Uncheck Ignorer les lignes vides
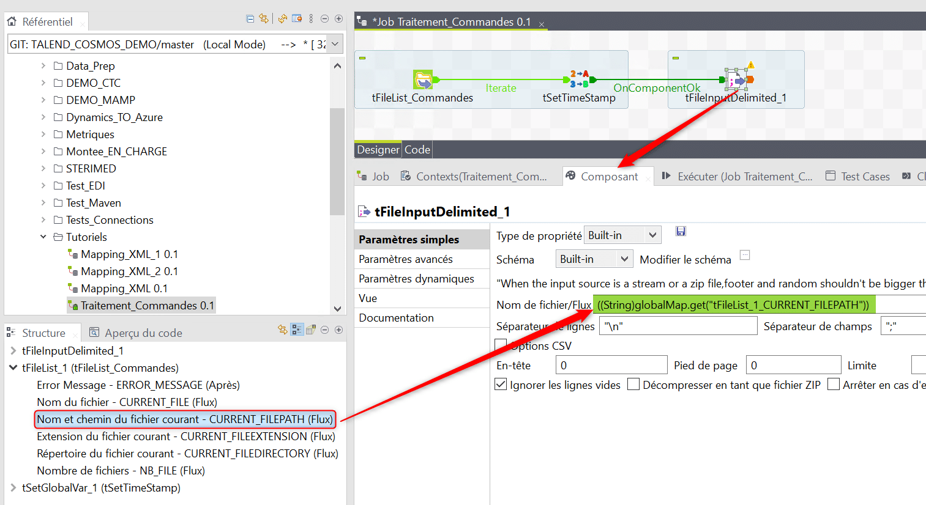The width and height of the screenshot is (926, 505). pos(501,385)
